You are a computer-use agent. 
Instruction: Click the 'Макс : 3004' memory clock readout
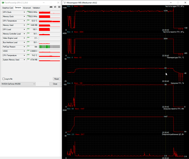[79, 32]
